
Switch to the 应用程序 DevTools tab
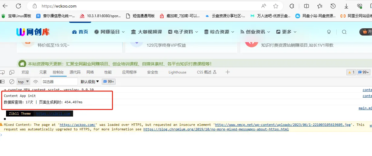click(x=129, y=72)
